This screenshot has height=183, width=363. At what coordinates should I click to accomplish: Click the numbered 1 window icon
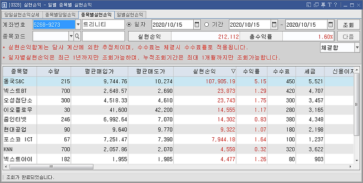coord(5,5)
